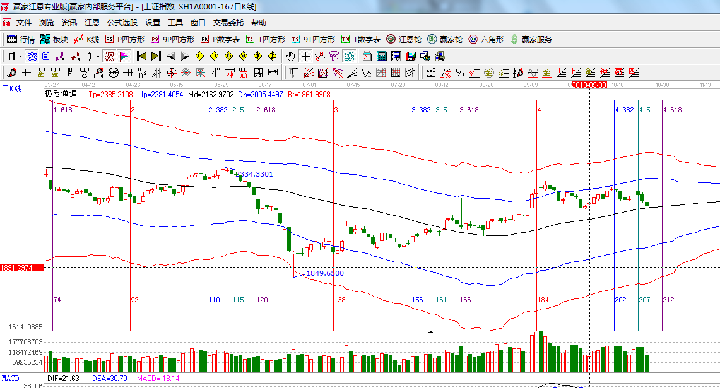Toggle the highlighted flag chart button
This screenshot has height=388, width=720.
(124, 56)
